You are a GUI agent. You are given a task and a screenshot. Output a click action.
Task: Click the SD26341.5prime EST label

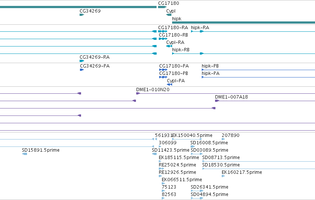coord(210,187)
